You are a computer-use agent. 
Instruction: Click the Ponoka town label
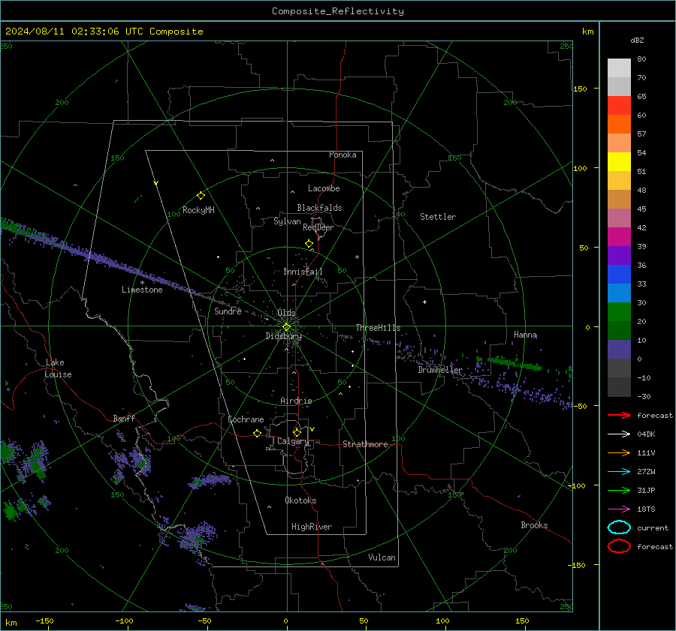(343, 155)
